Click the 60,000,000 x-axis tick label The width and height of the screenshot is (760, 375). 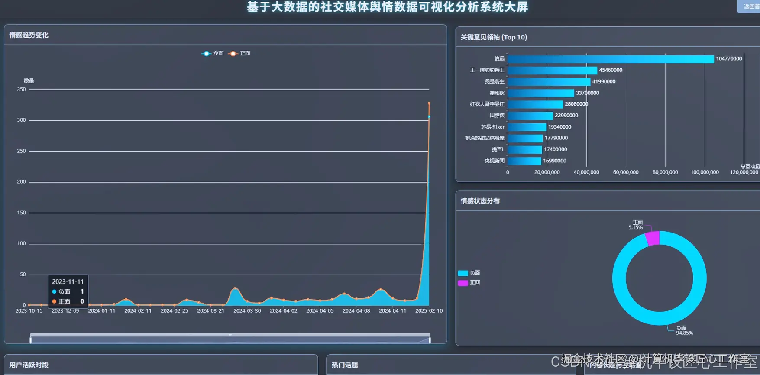click(x=626, y=172)
